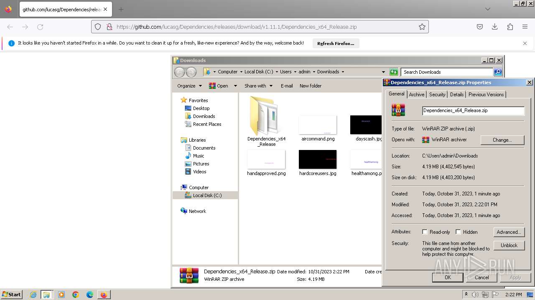Image resolution: width=535 pixels, height=300 pixels.
Task: Click the Windows Start button
Action: [12, 295]
